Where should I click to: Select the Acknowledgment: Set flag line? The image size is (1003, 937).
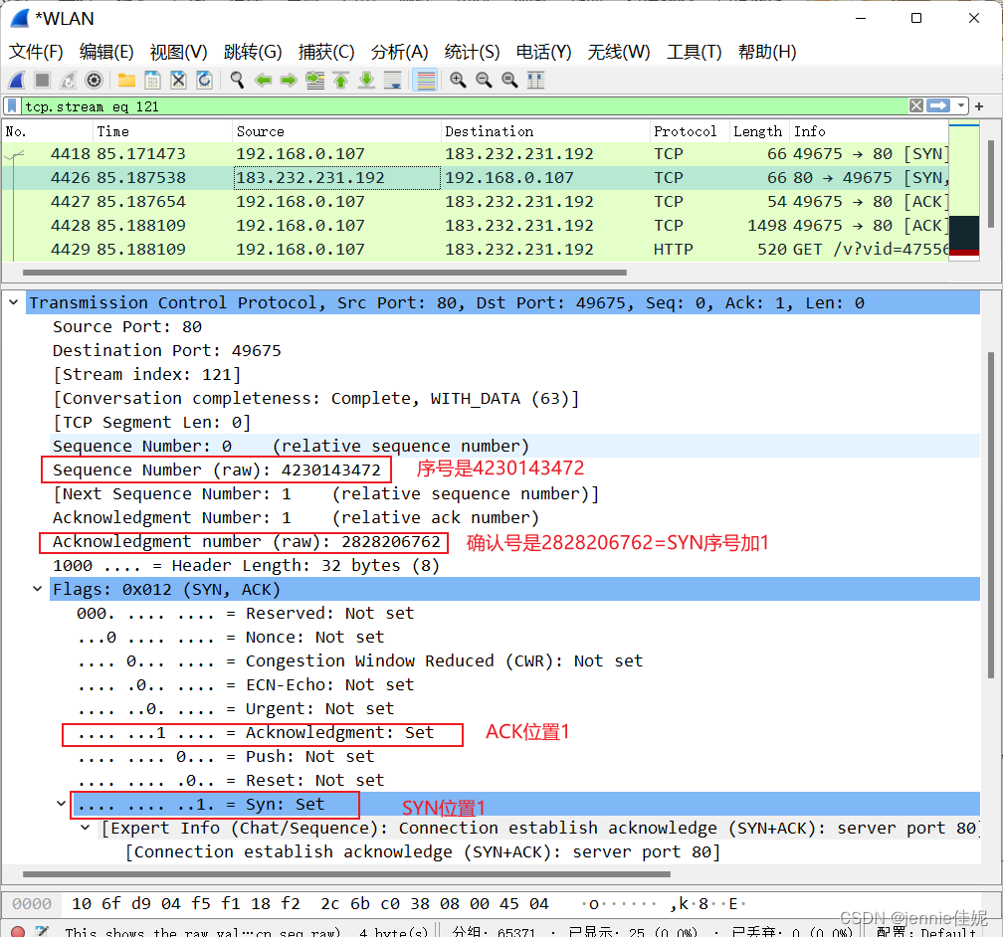(x=256, y=732)
